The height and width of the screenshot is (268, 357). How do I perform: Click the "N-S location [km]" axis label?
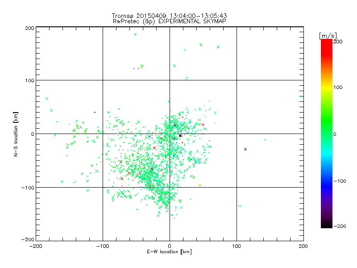(x=16, y=134)
